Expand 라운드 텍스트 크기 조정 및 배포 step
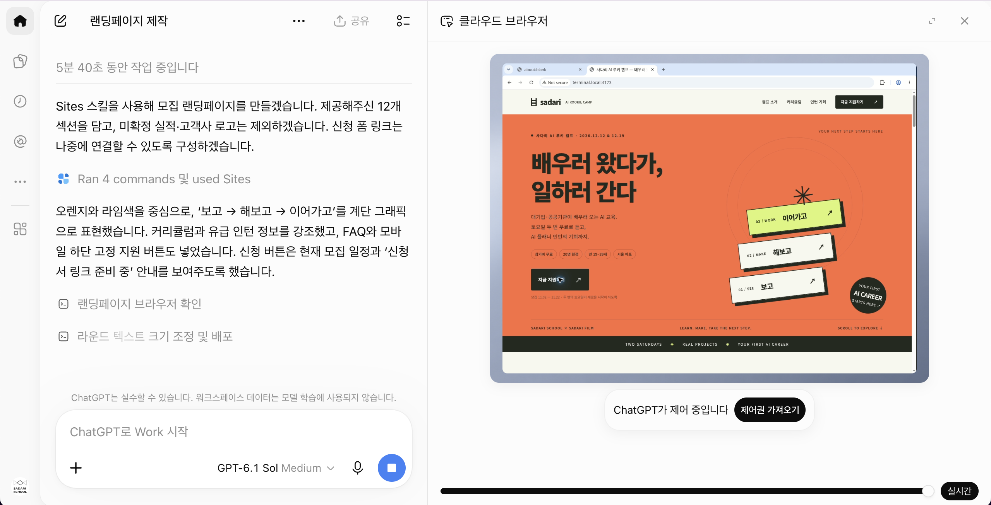The height and width of the screenshot is (505, 991). click(x=145, y=336)
